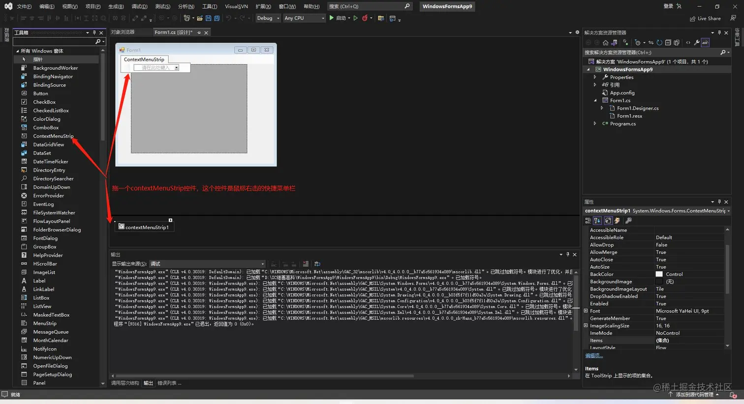Viewport: 744px width, 404px height.
Task: Click 添加到源代码管理 in status bar
Action: click(694, 394)
